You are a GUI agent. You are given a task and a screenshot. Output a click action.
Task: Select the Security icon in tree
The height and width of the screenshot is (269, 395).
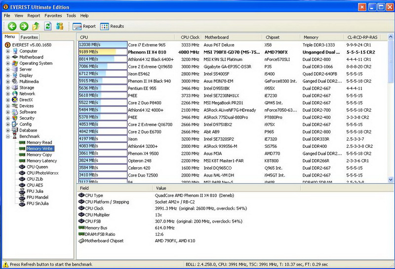[15, 118]
